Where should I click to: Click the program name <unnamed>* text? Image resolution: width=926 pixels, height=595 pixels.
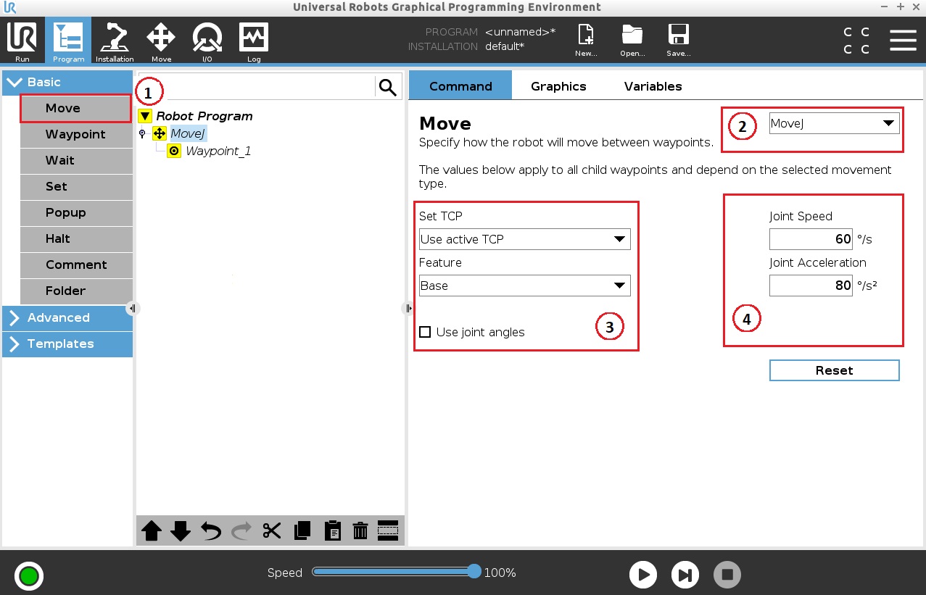(520, 32)
